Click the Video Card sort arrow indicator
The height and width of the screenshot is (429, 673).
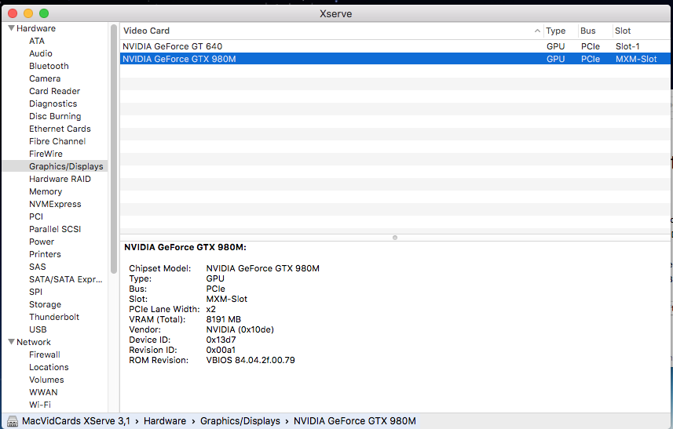tap(537, 31)
